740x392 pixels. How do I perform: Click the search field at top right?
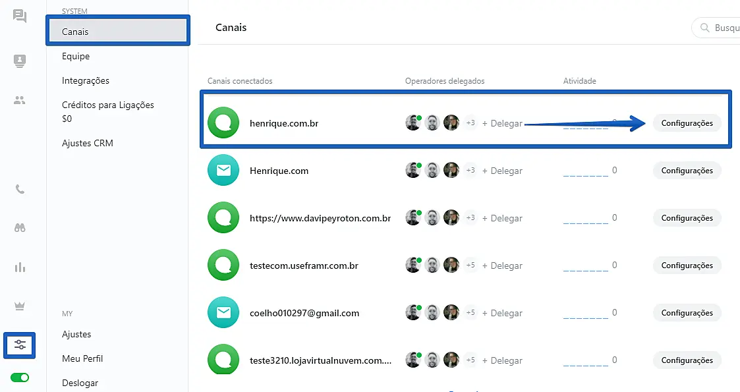[x=722, y=28]
